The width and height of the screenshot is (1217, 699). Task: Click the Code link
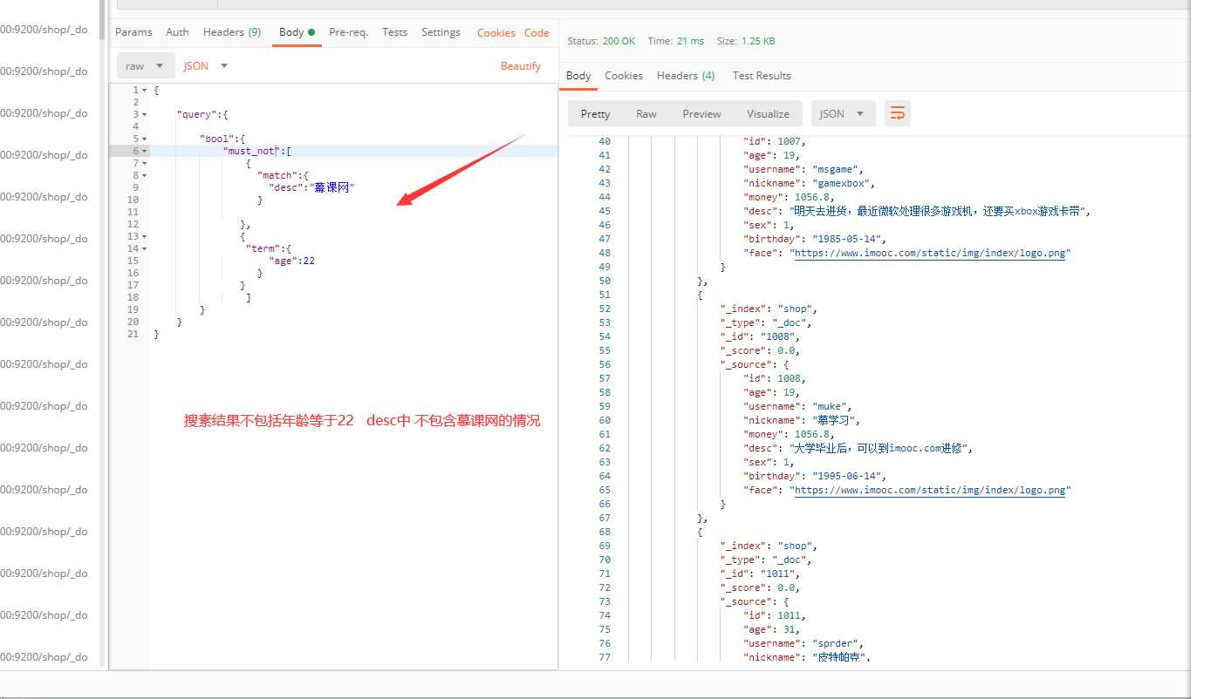537,33
